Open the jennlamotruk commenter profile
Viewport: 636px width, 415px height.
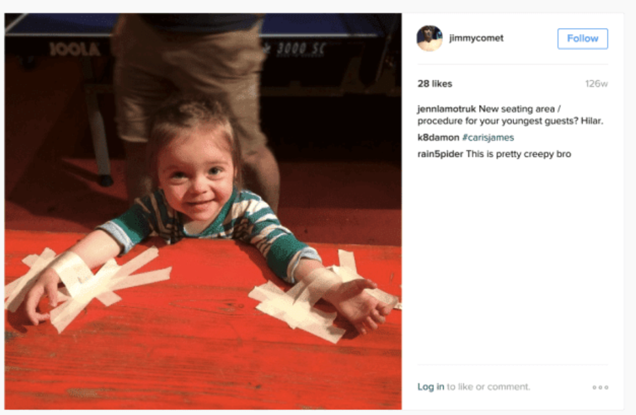coord(446,109)
